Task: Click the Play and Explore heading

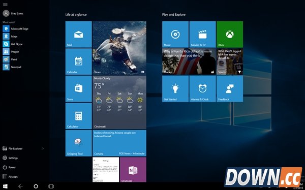Action: point(174,15)
